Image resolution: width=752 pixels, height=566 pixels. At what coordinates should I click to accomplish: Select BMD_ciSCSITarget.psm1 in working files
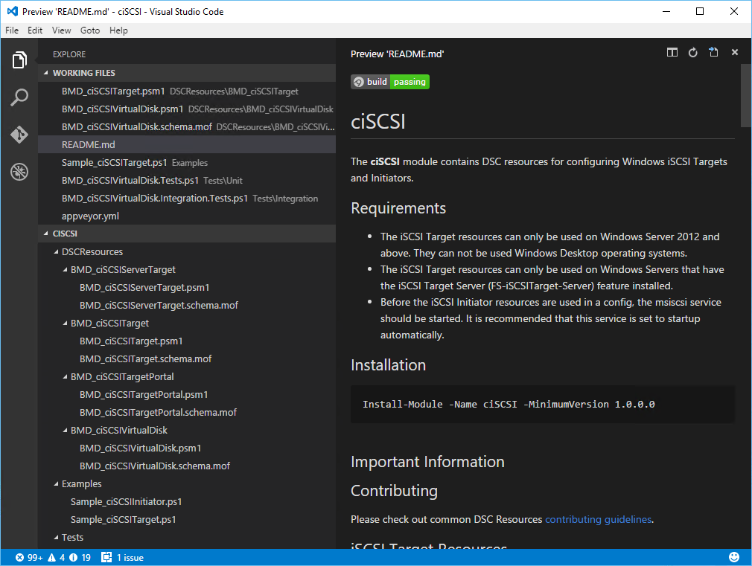point(187,91)
